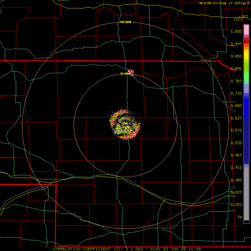Image resolution: width=251 pixels, height=251 pixels.
Task: Click the 0.573 scale value
Action: pyautogui.click(x=236, y=131)
